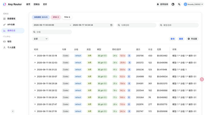Image resolution: width=205 pixels, height=115 pixels.
Task: Open 定价 in top navigation
Action: pos(45,4)
